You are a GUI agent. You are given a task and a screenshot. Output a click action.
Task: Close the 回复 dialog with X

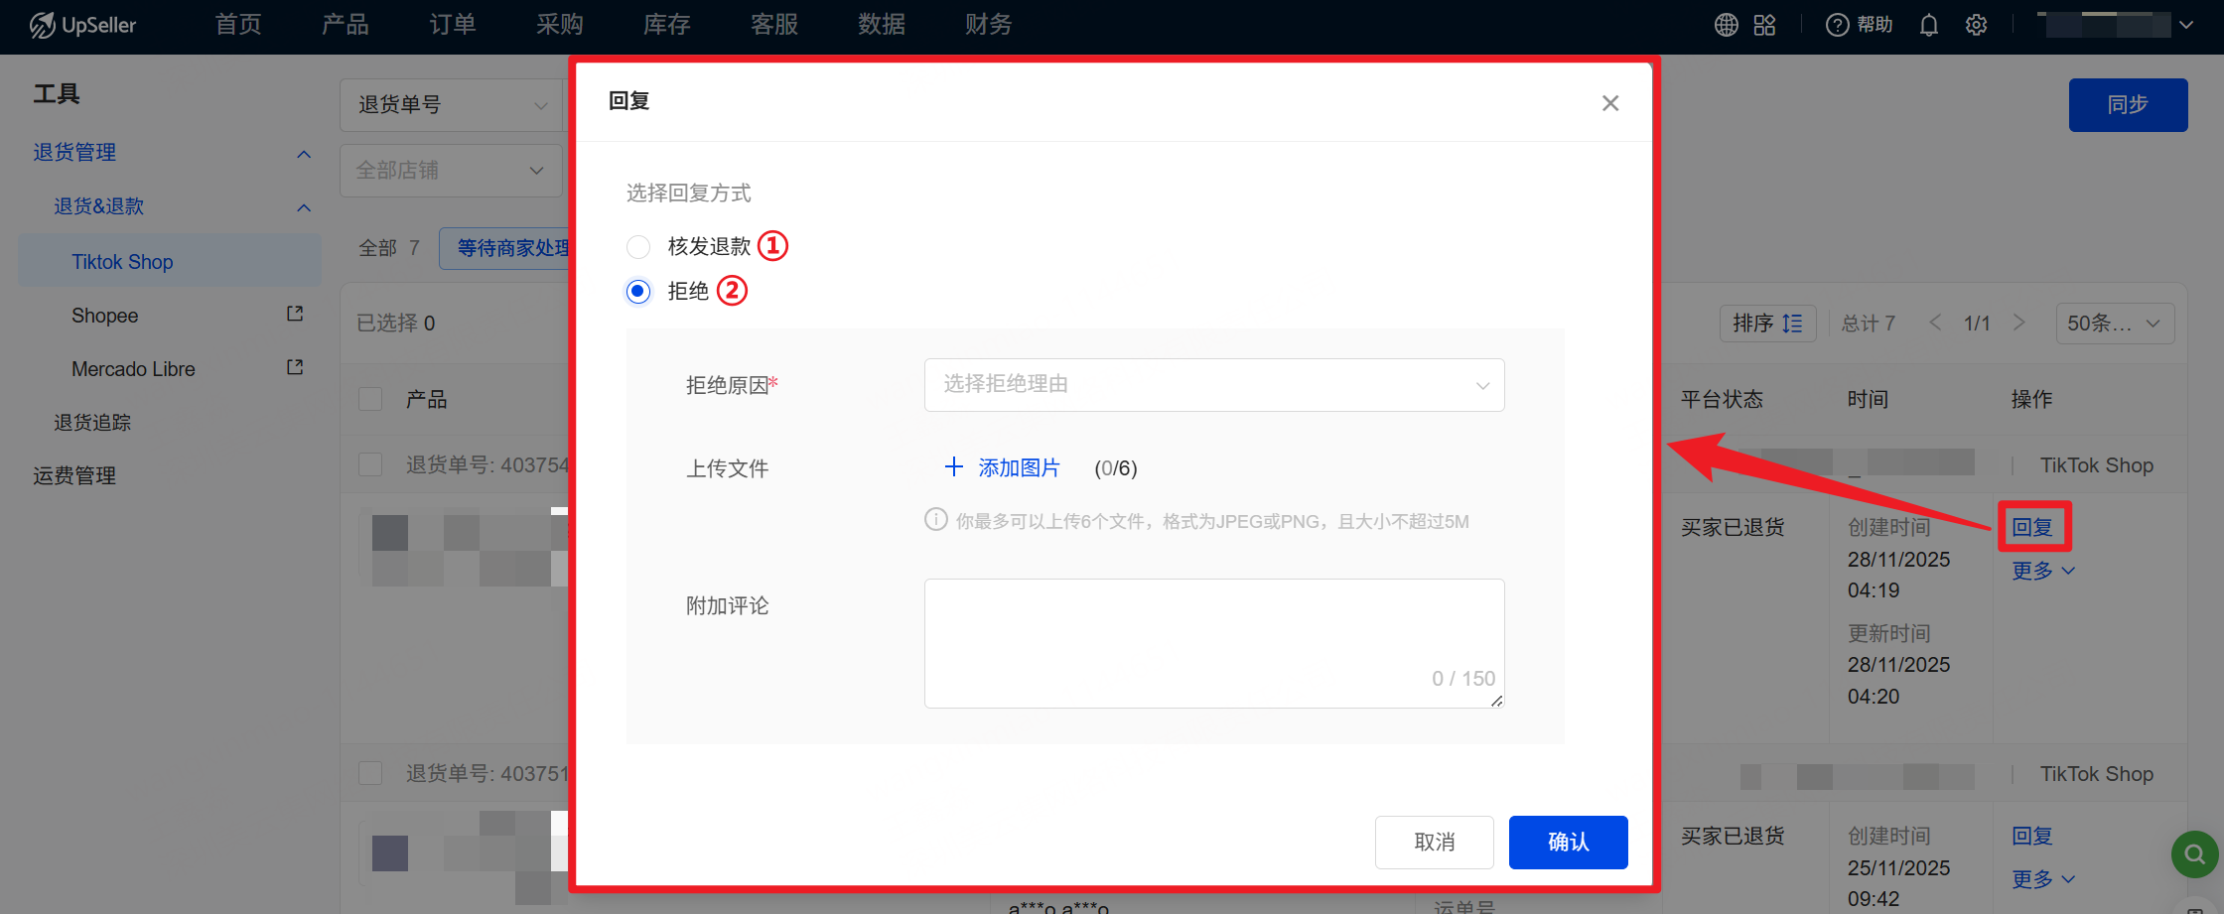(x=1609, y=103)
